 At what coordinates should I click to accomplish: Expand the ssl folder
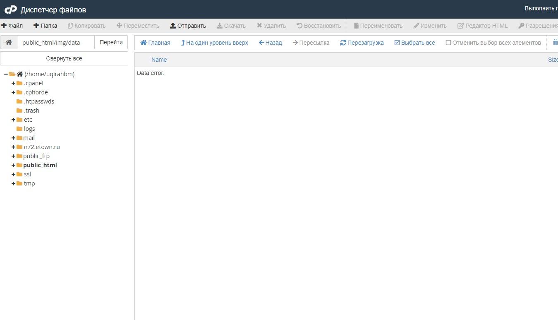pos(13,174)
